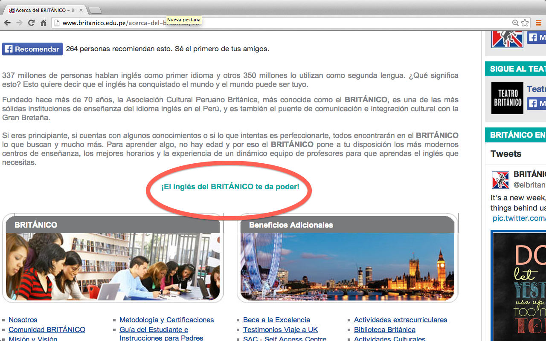The image size is (546, 341).
Task: Open the BRITÁNICO Twitter avatar in the tweets panel
Action: coord(500,180)
